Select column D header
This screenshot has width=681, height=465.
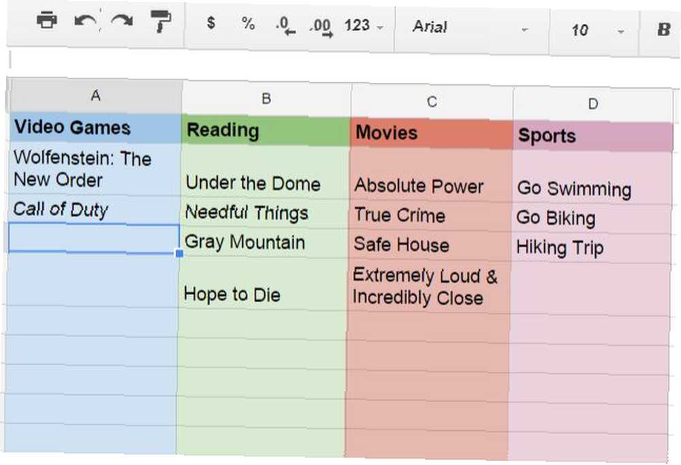pos(593,104)
